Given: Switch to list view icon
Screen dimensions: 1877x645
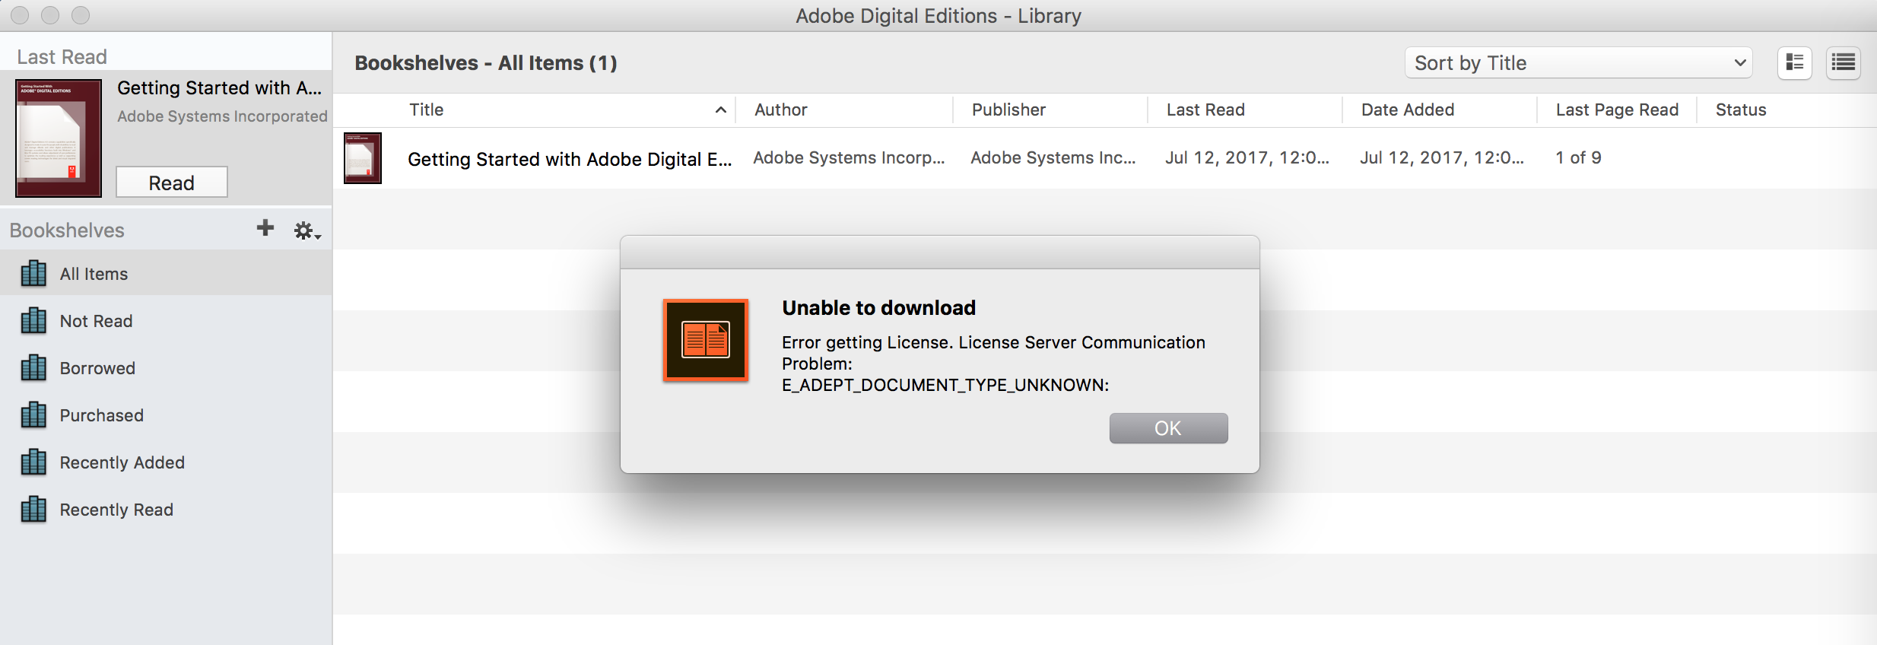Looking at the screenshot, I should (1843, 63).
